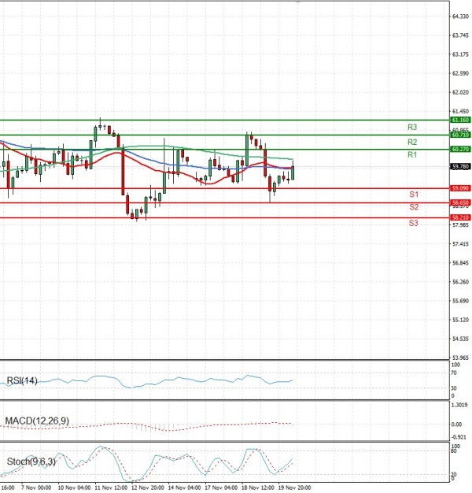Screen dimensions: 472x493
Task: Select the S2 support level label
Action: (413, 206)
